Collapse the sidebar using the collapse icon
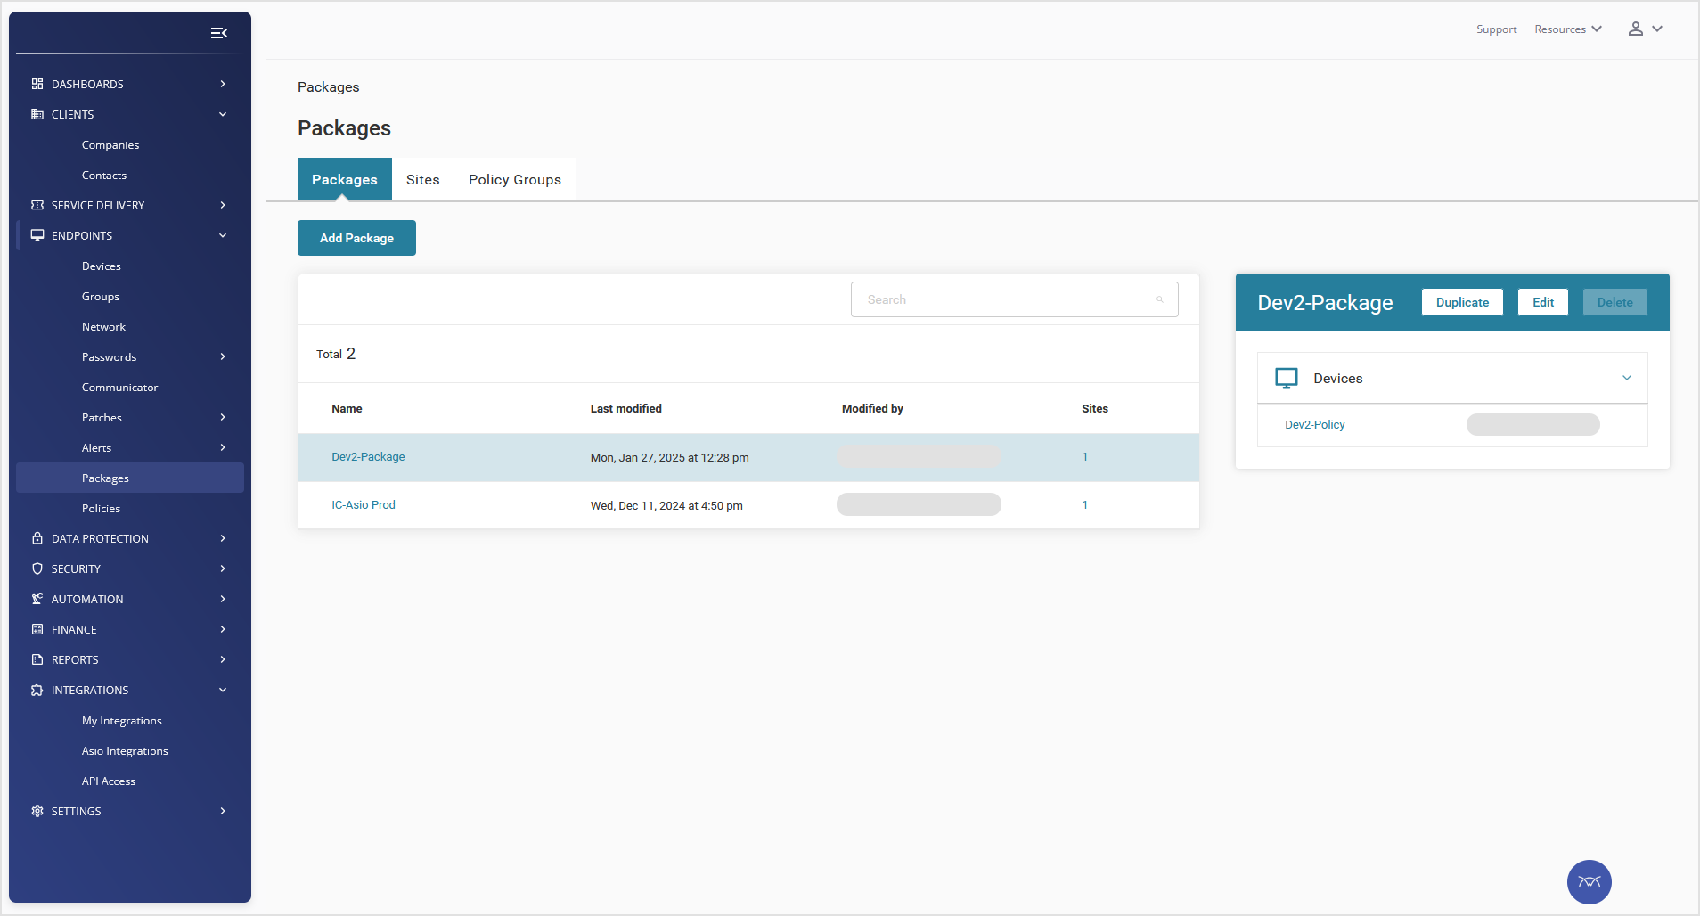 (218, 33)
